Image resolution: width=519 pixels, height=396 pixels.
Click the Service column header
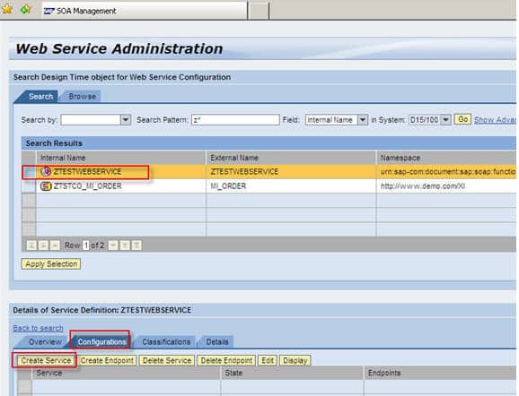click(126, 373)
